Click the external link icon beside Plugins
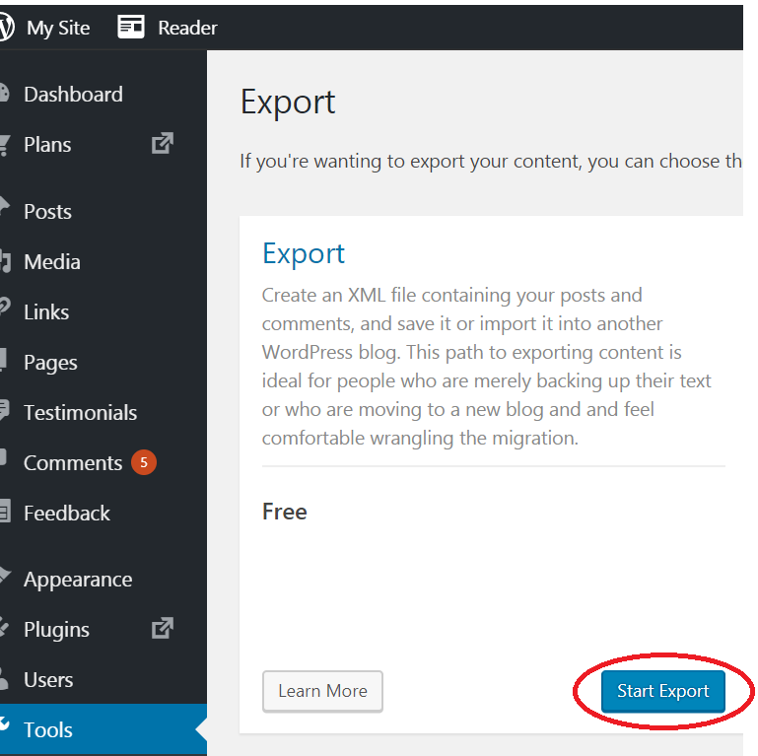Screen dimensions: 758x756 tap(163, 628)
